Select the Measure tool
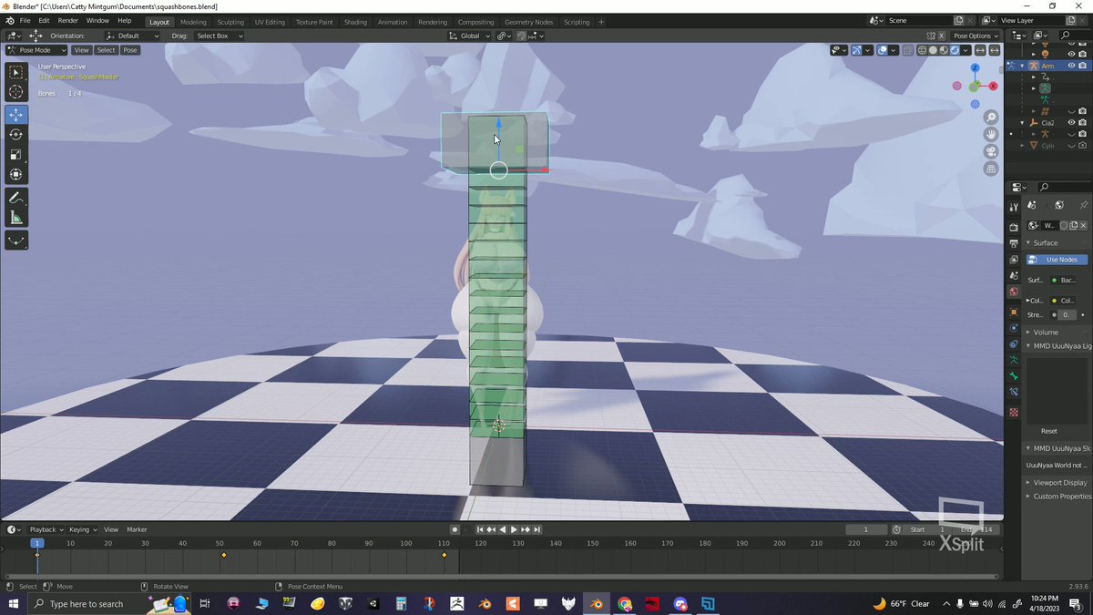Viewport: 1093px width, 615px height. tap(15, 217)
